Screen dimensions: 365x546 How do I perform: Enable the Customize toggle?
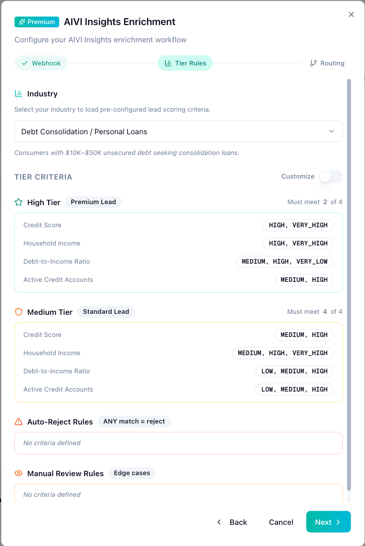331,177
